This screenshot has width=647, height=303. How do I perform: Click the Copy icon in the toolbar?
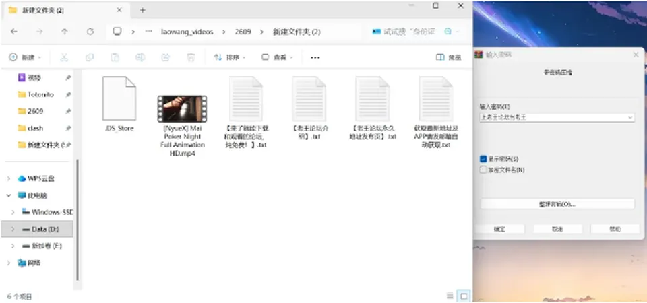90,57
